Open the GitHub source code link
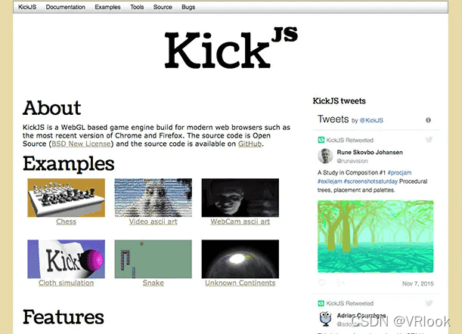The image size is (462, 334). 250,144
